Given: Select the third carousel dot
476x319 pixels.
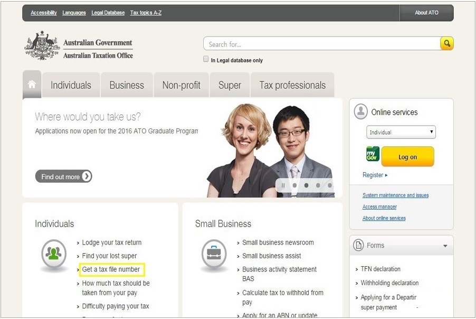Looking at the screenshot, I should 318,185.
